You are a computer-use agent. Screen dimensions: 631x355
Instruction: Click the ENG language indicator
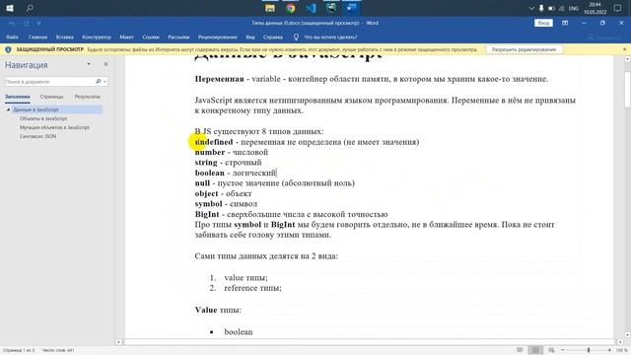pyautogui.click(x=574, y=8)
